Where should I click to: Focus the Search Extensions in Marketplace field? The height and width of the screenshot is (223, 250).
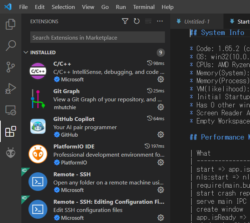tap(98, 37)
